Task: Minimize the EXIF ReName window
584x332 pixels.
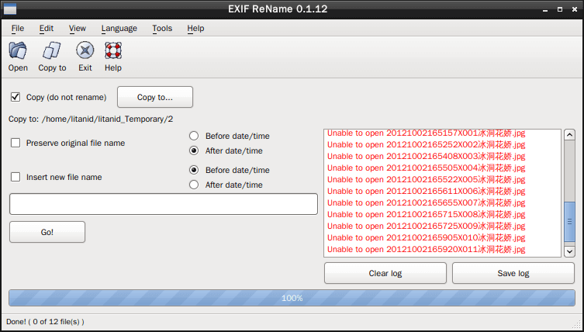Action: pos(545,9)
